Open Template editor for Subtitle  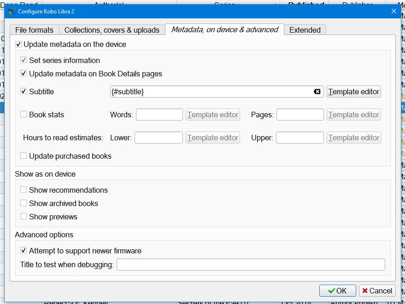coord(353,92)
